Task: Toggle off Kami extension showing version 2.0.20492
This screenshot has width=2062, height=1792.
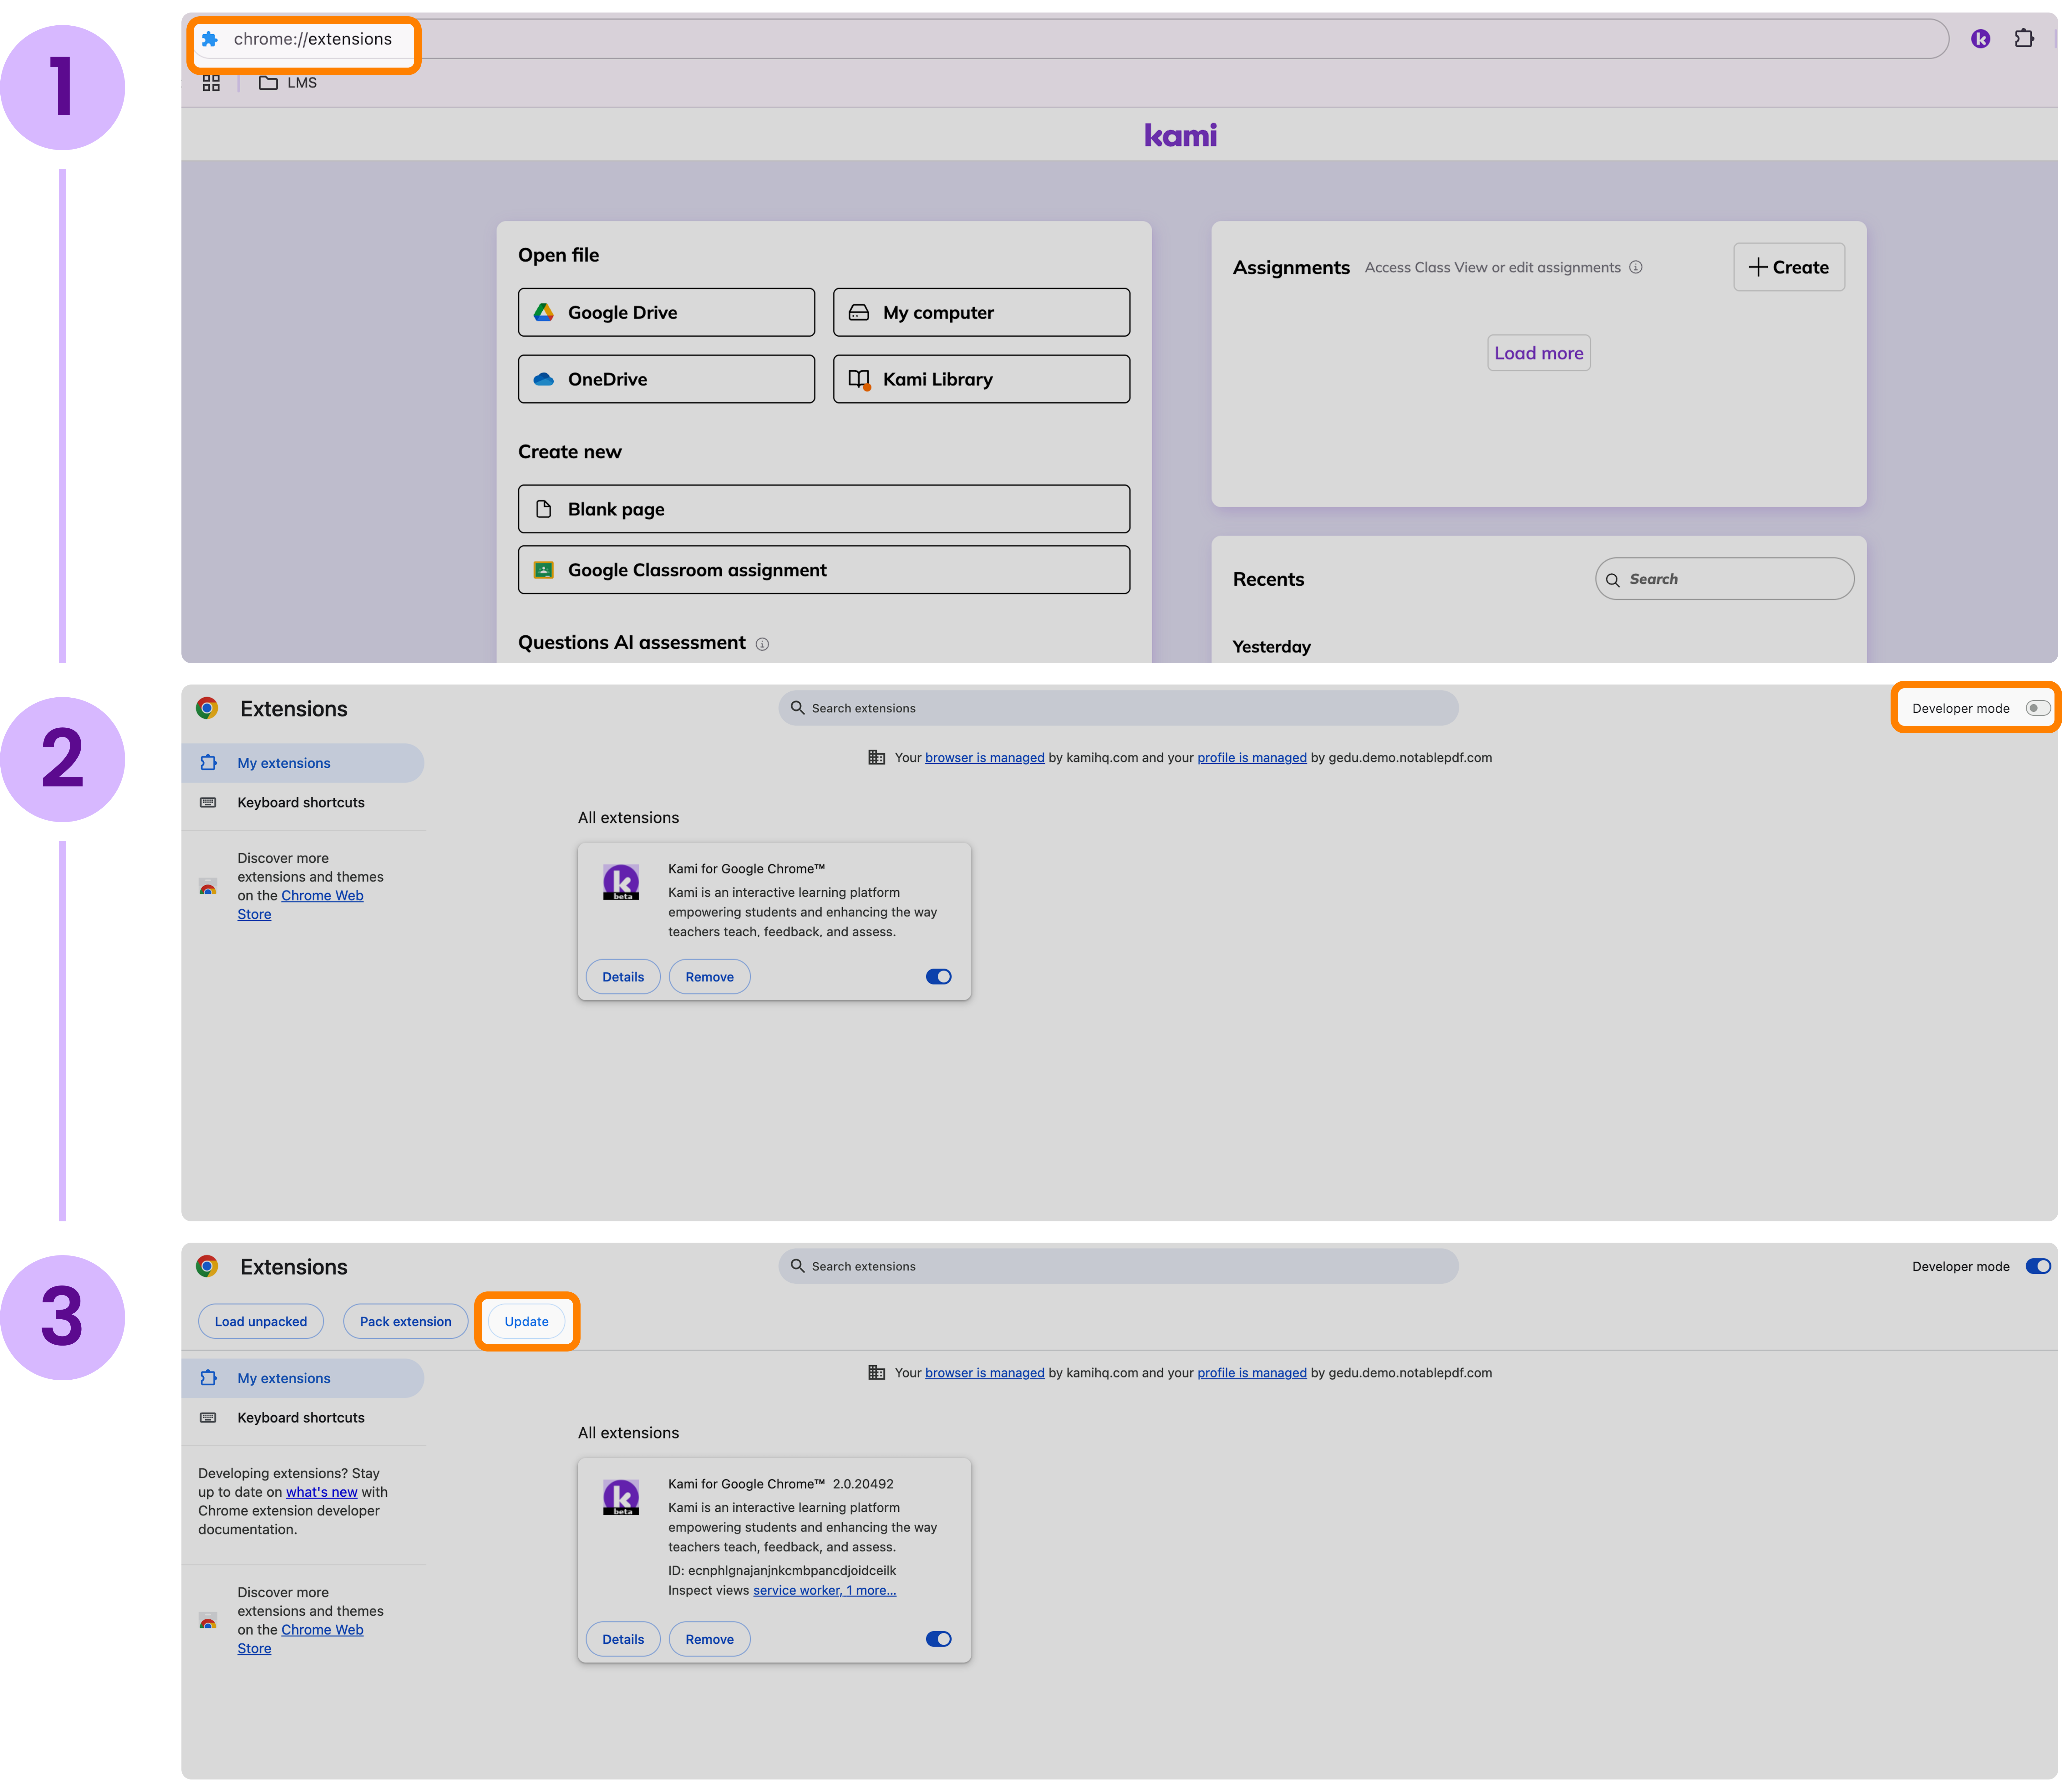Action: (x=938, y=1639)
